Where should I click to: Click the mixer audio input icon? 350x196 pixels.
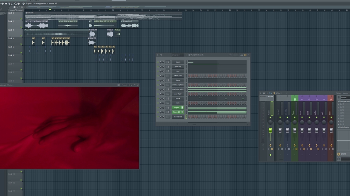[339, 97]
